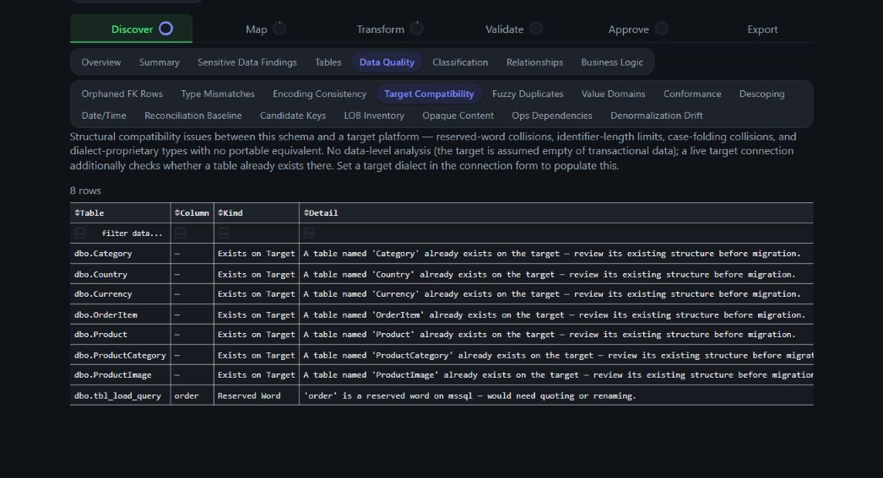The height and width of the screenshot is (478, 883).
Task: Select the Tables sub-tab
Action: tap(328, 62)
